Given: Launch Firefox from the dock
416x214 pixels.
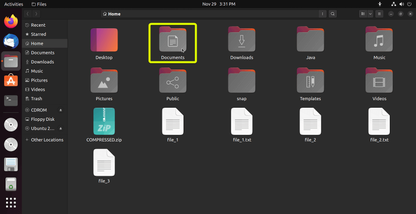Looking at the screenshot, I should (11, 21).
